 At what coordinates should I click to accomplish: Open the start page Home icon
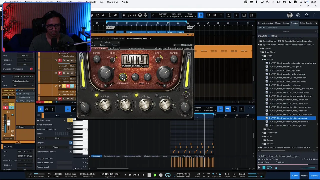(x=306, y=15)
